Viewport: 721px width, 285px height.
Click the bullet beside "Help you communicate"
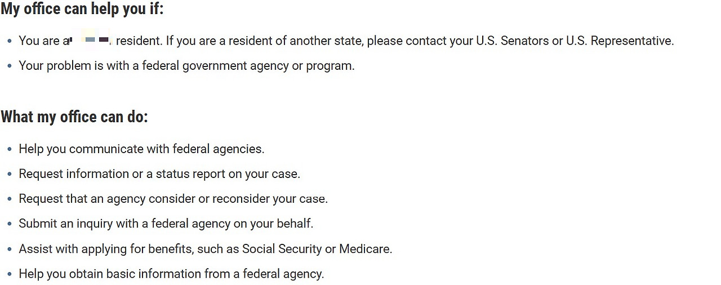pyautogui.click(x=10, y=149)
